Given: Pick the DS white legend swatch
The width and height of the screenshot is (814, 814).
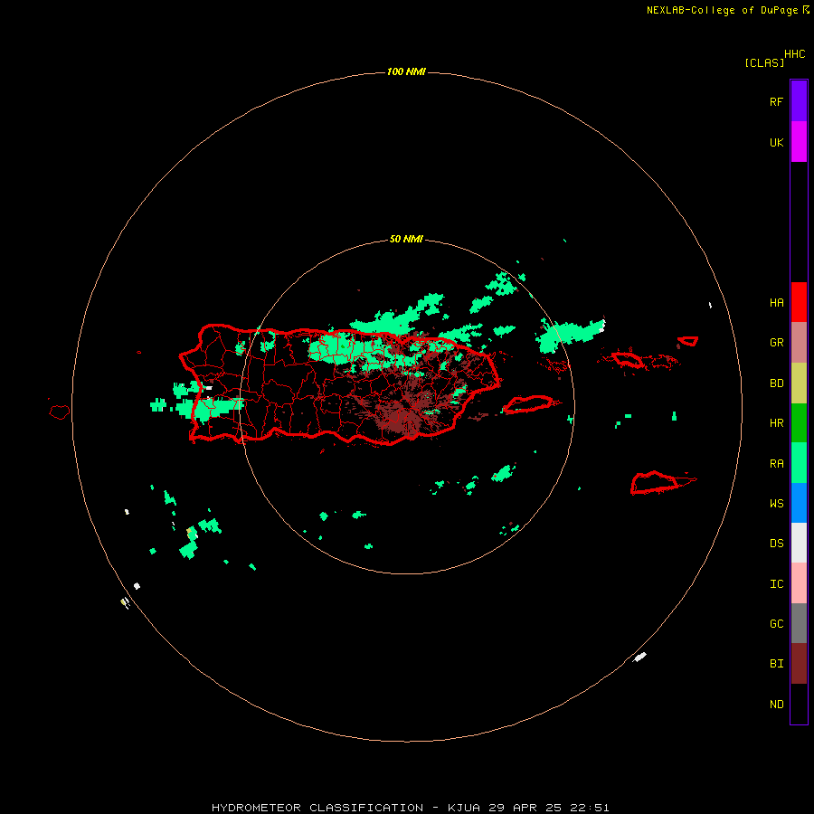Looking at the screenshot, I should tap(799, 543).
